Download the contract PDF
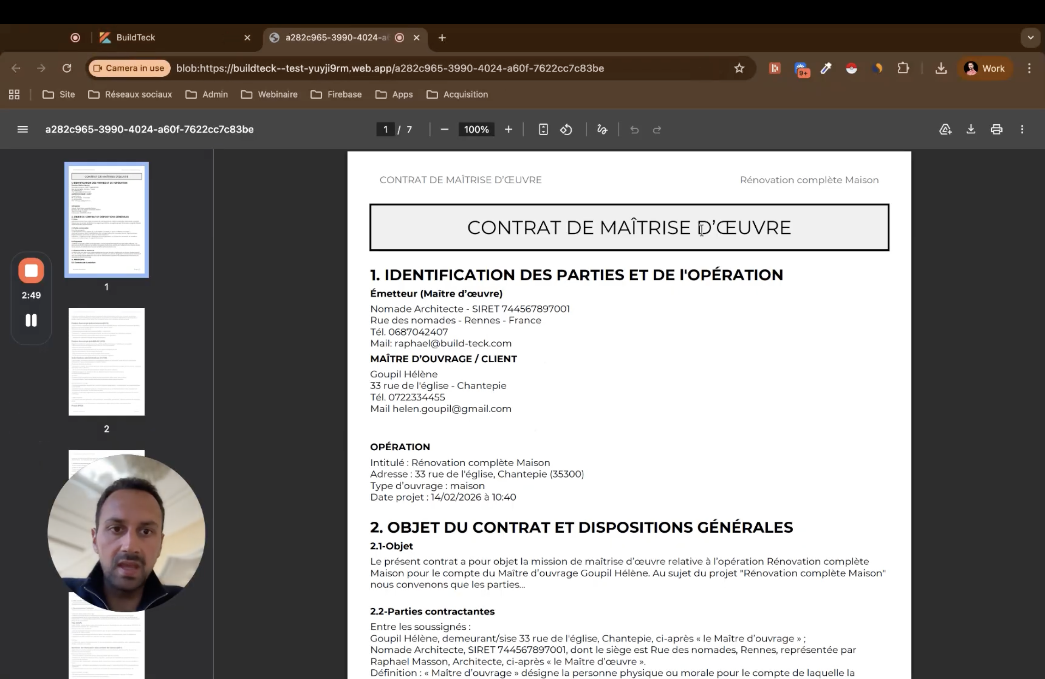Image resolution: width=1045 pixels, height=679 pixels. [971, 129]
